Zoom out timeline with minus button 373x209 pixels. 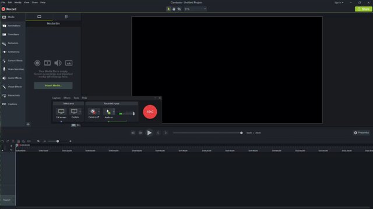pos(45,141)
